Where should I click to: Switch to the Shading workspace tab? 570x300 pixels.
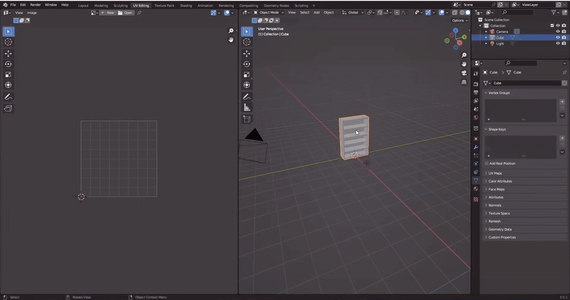pos(186,5)
